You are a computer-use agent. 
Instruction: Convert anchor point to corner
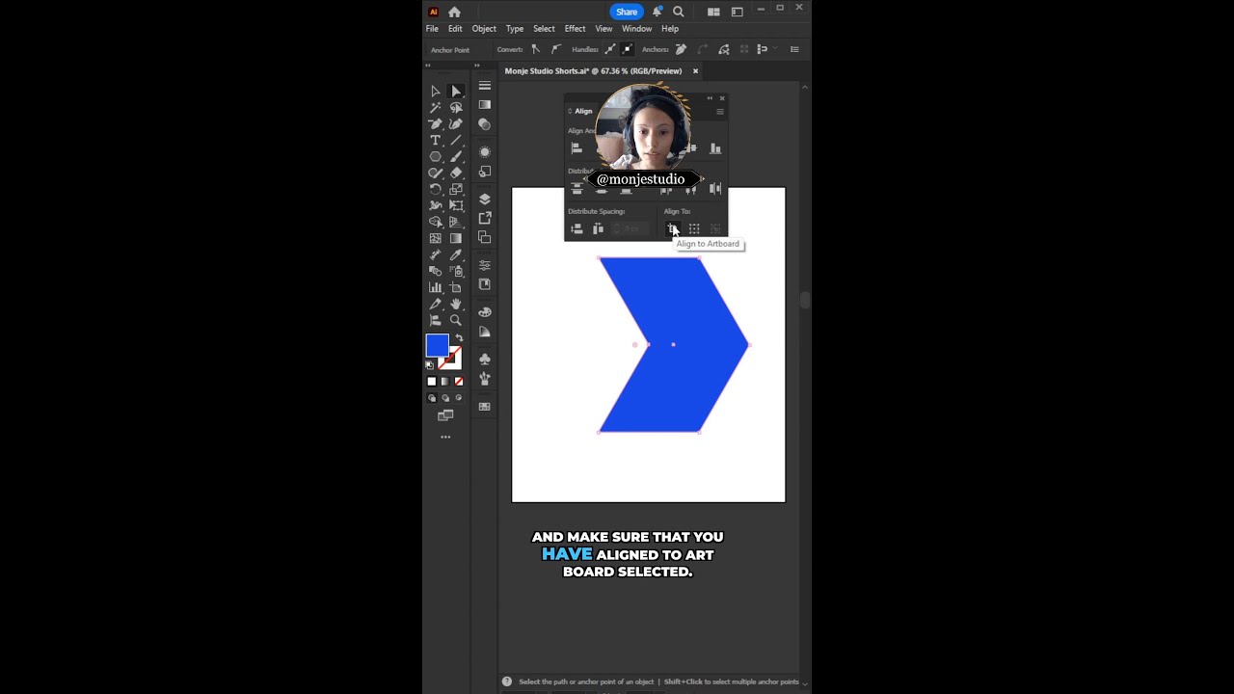(x=536, y=49)
